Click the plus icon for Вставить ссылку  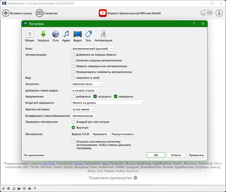[6, 13]
